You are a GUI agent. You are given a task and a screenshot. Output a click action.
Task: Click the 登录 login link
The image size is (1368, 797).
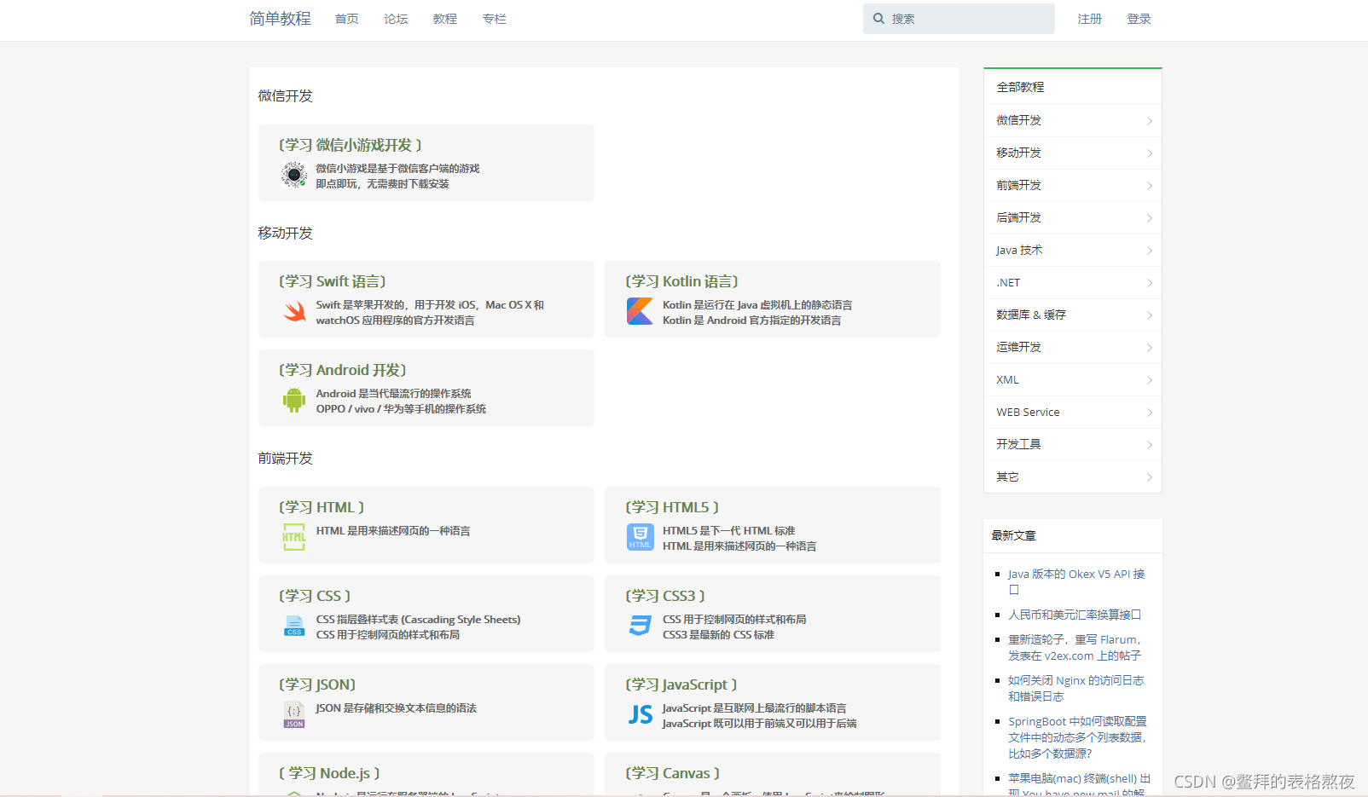click(x=1139, y=19)
